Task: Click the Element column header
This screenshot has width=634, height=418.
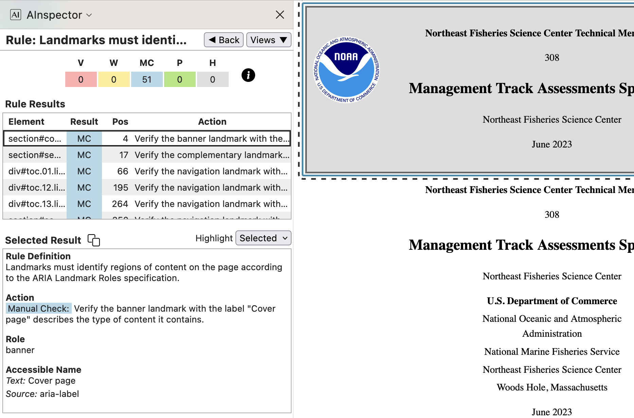Action: (x=27, y=122)
